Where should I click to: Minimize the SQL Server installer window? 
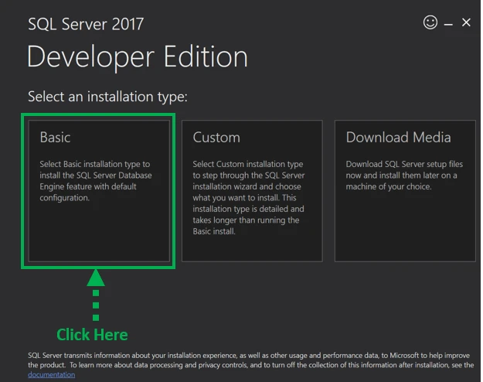click(x=449, y=23)
